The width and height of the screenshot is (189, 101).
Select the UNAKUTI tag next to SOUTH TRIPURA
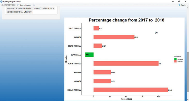[x=37, y=9]
